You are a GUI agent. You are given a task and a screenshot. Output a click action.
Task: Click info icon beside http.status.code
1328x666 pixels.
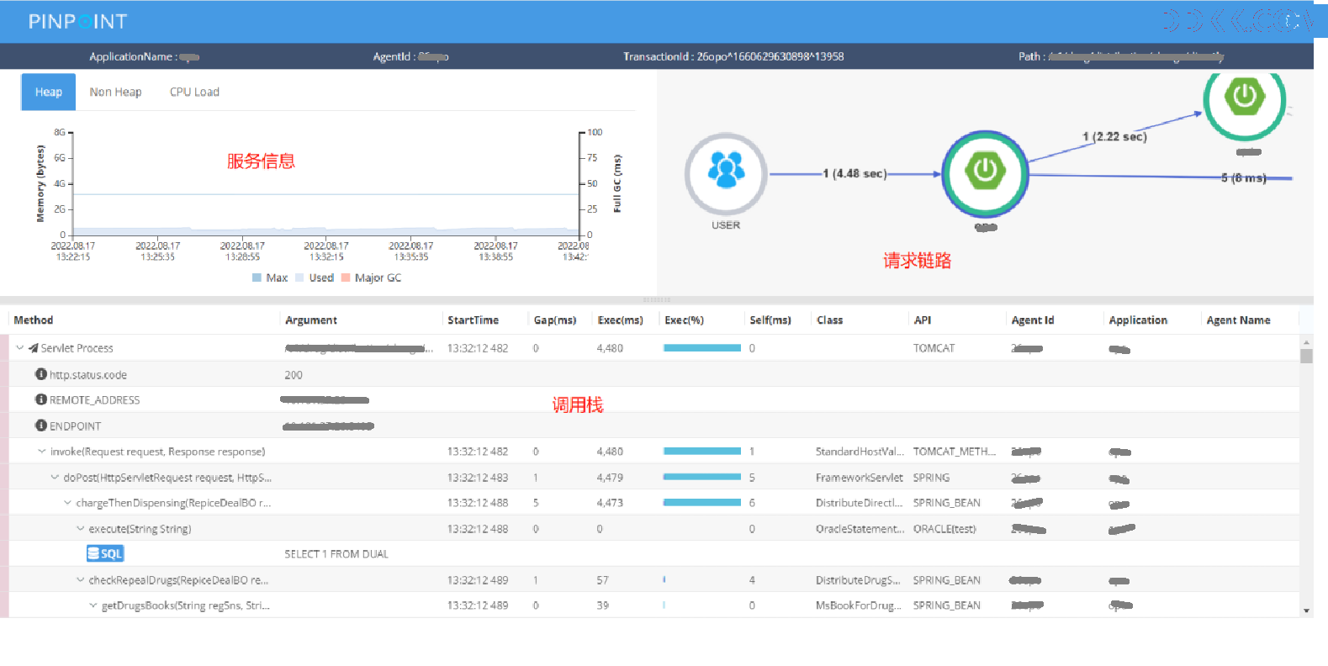point(40,374)
